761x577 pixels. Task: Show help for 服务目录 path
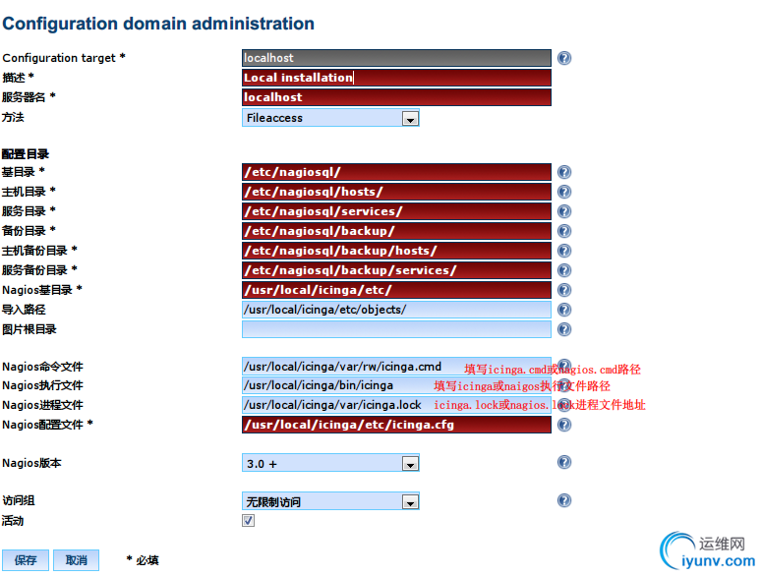coord(564,211)
